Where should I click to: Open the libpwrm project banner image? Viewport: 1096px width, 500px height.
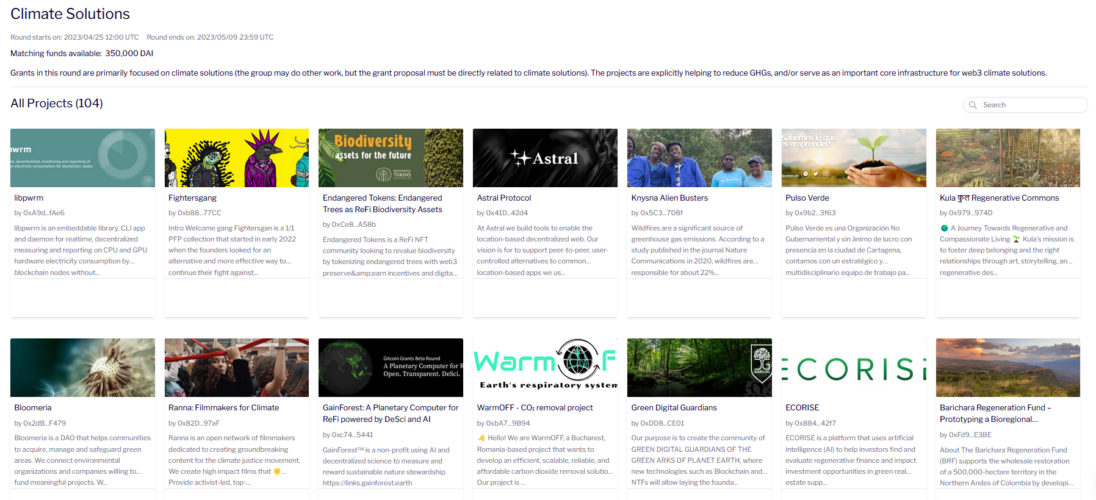coord(82,158)
